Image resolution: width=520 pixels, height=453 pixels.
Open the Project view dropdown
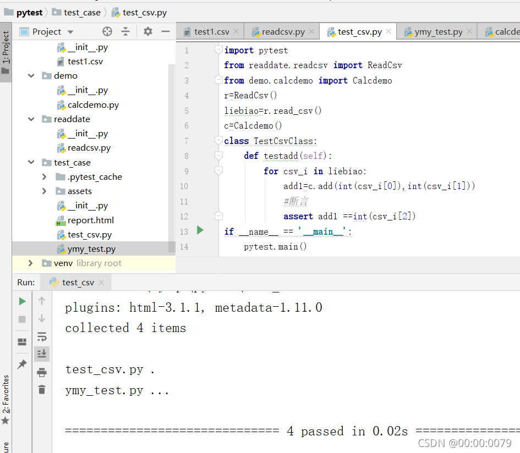(x=70, y=32)
